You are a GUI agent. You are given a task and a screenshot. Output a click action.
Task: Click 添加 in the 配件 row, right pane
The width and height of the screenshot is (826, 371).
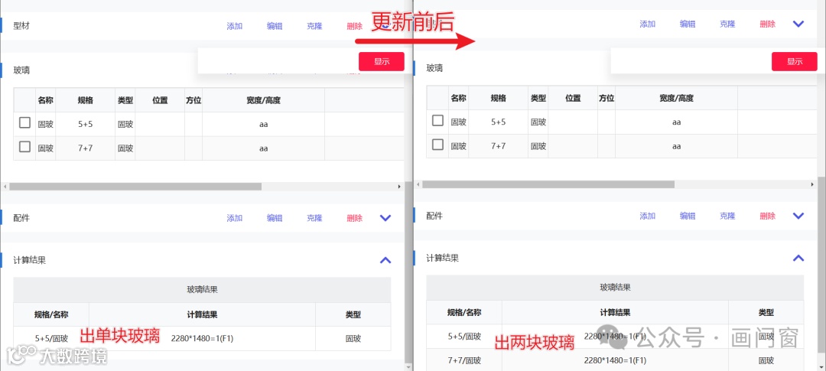click(648, 216)
